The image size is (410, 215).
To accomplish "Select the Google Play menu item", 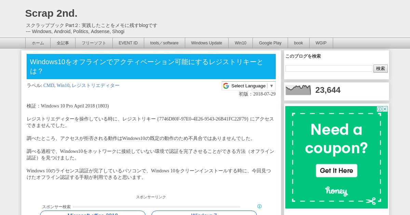I will pyautogui.click(x=270, y=43).
